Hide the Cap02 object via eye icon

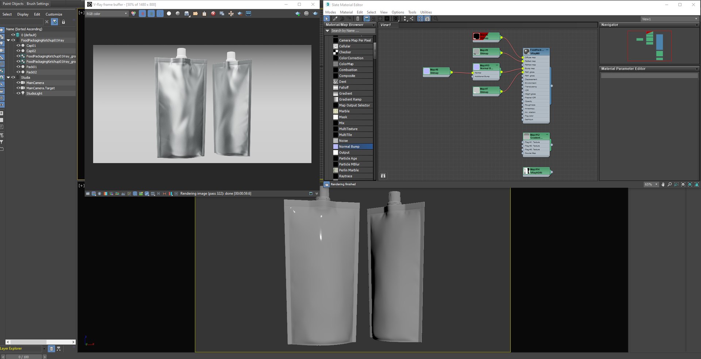pyautogui.click(x=18, y=51)
